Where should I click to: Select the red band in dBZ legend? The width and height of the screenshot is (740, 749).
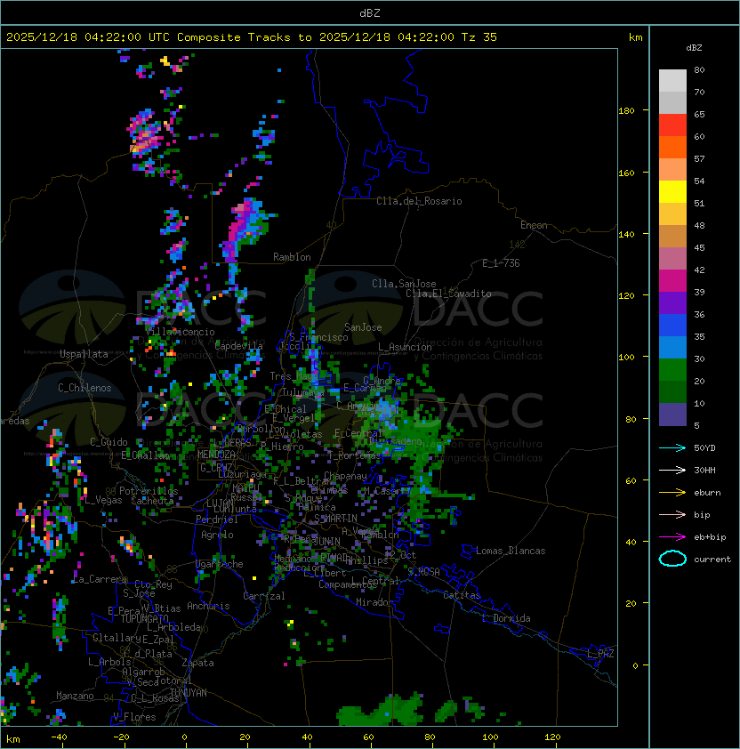coord(672,125)
